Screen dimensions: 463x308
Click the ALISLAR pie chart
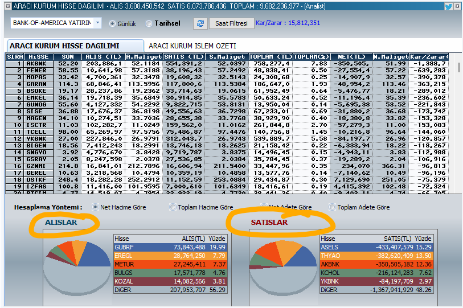[77, 268]
